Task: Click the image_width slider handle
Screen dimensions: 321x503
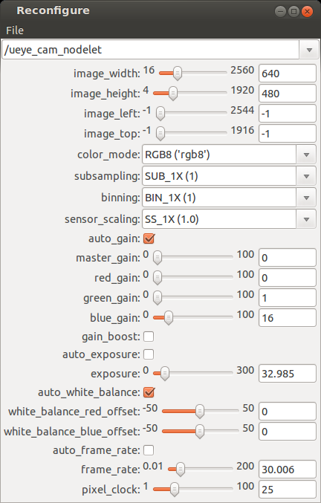Action: point(178,74)
